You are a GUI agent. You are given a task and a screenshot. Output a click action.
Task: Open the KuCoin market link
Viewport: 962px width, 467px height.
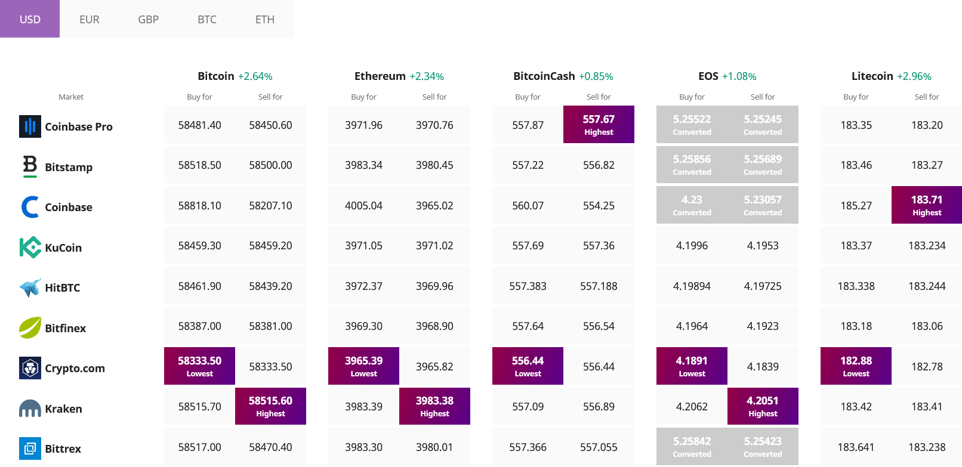point(63,248)
